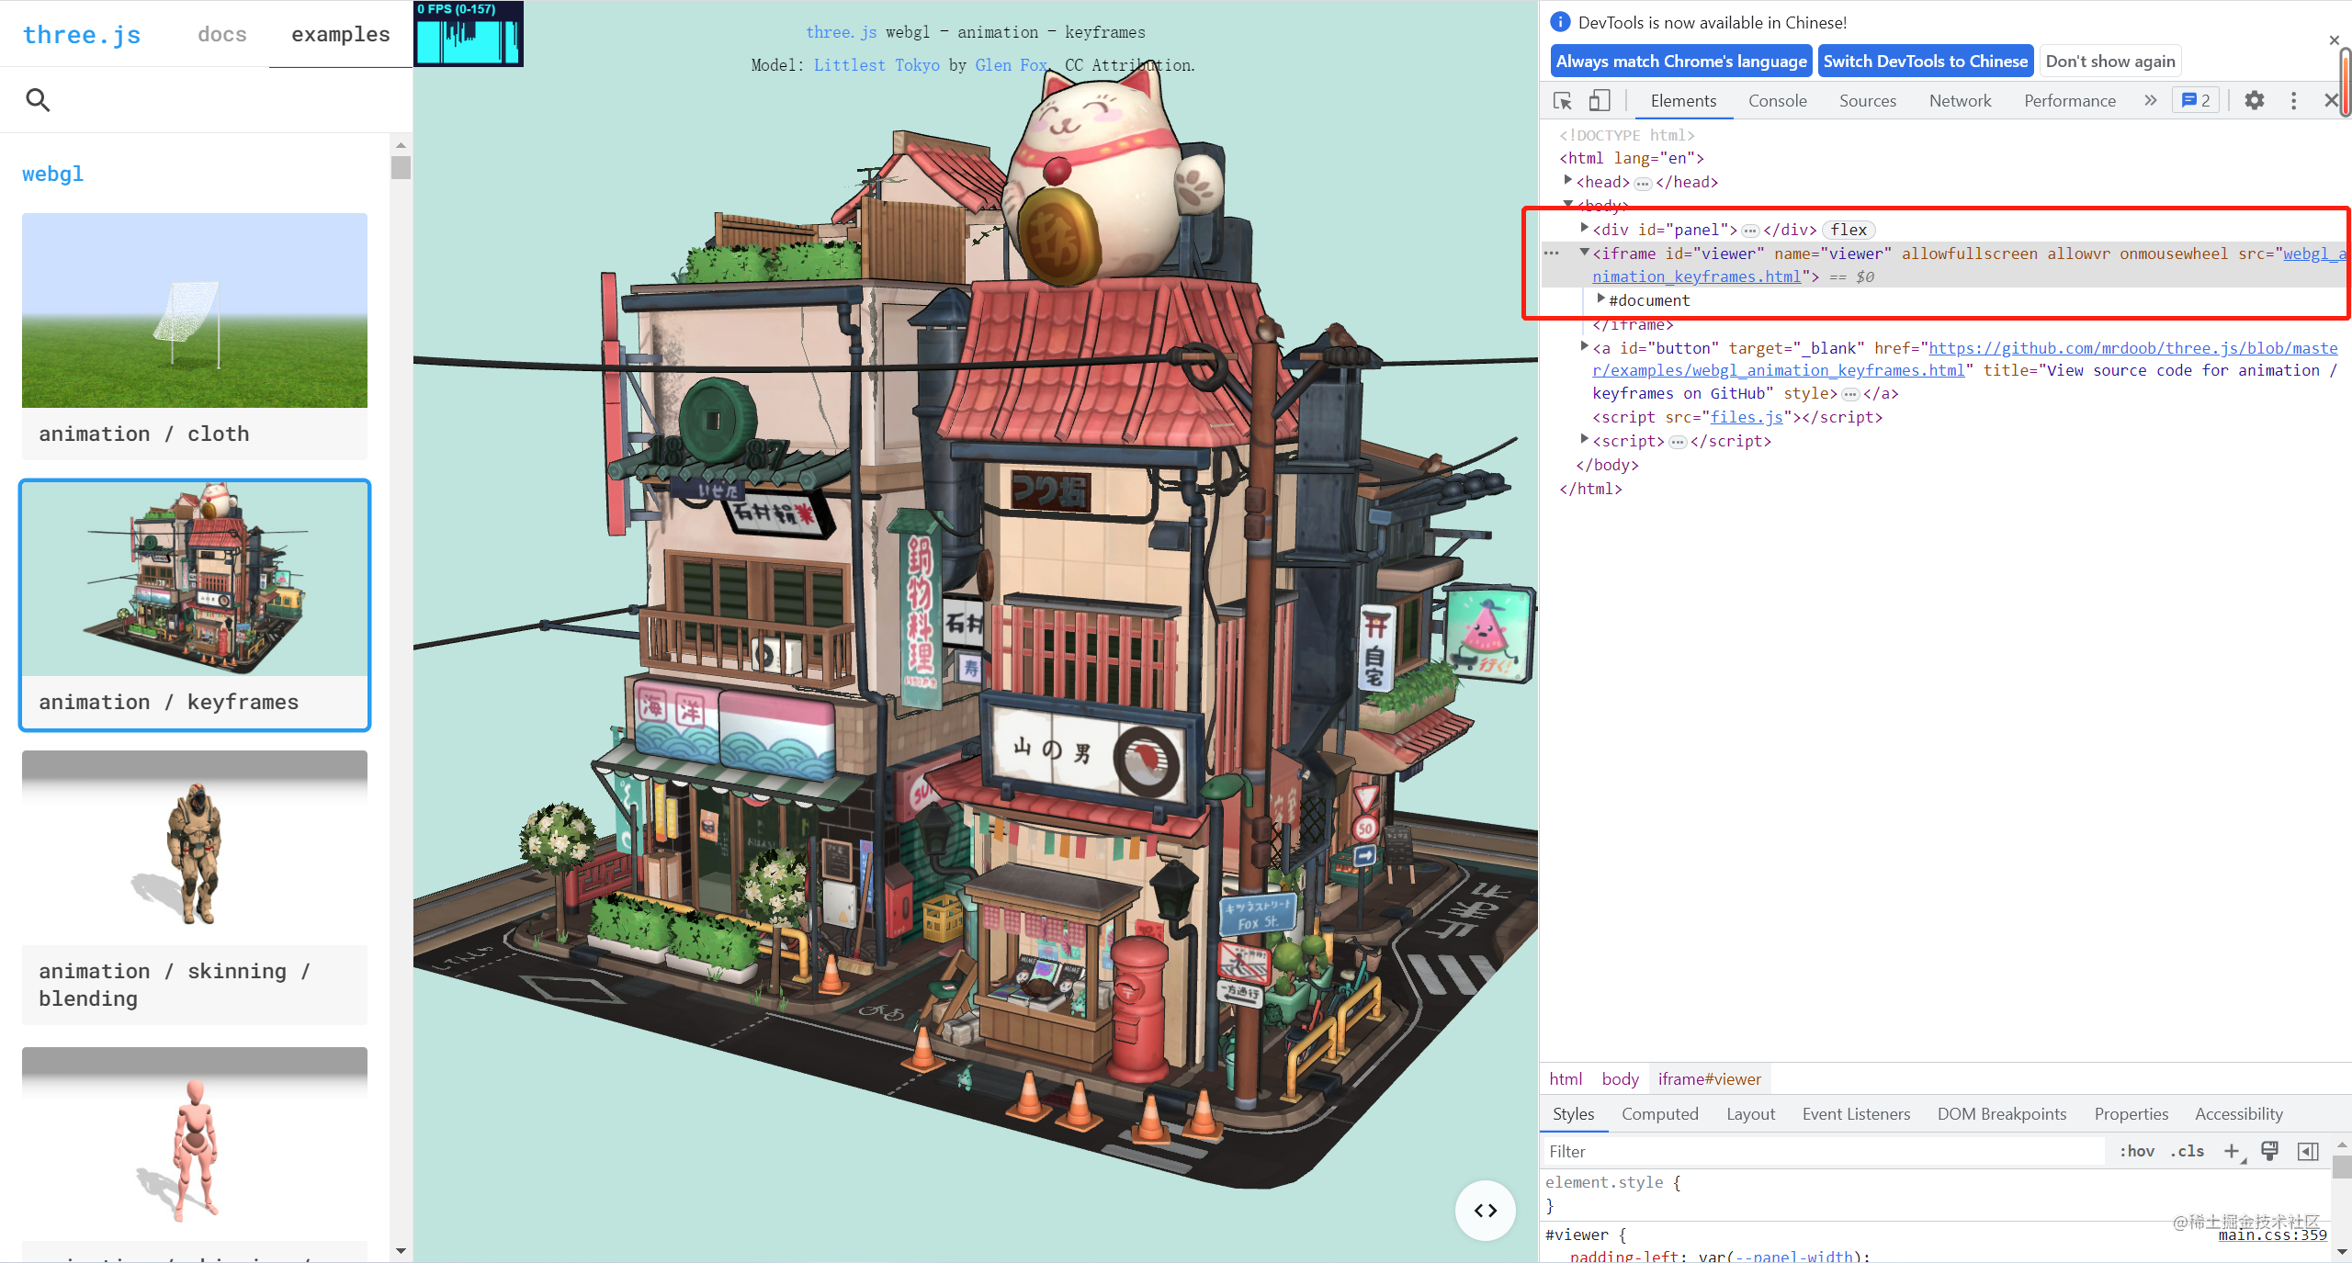The width and height of the screenshot is (2352, 1263).
Task: Click the flex badge to toggle flexbox overlay
Action: tap(1847, 230)
